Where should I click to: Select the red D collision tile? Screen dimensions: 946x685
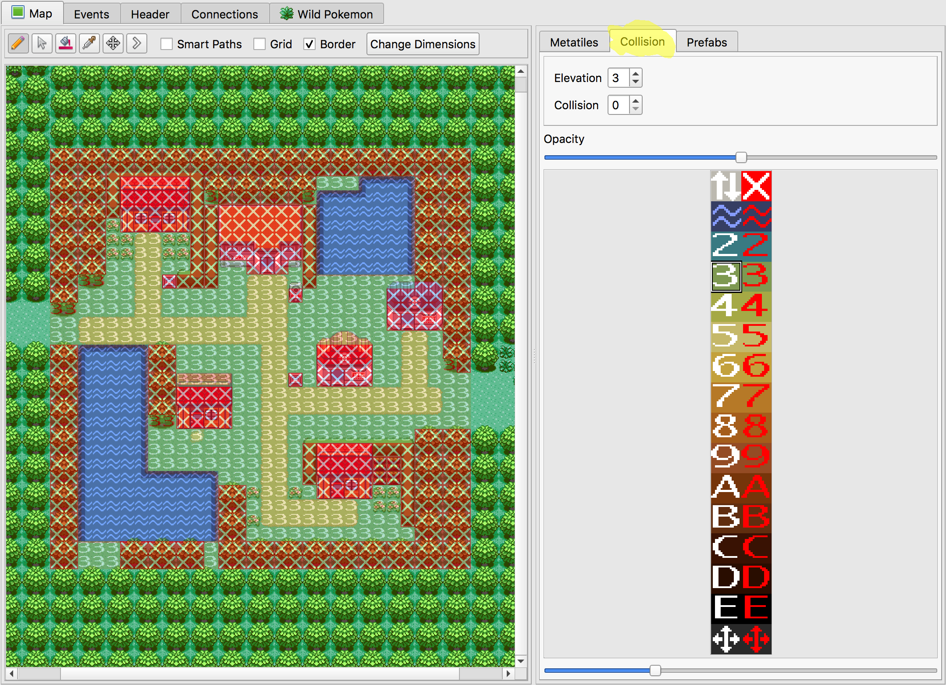point(756,579)
